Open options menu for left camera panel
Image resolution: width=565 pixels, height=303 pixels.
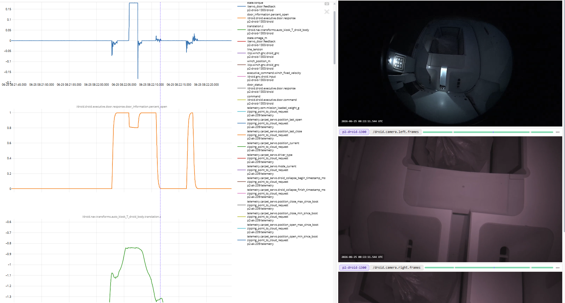(558, 132)
